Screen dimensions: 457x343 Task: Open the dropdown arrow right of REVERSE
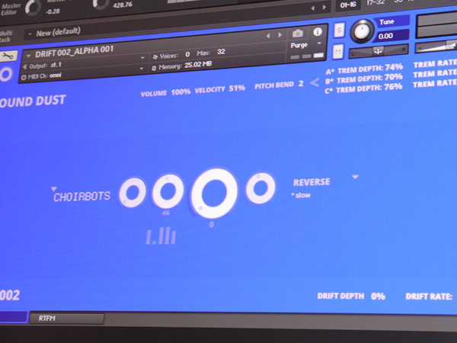click(x=355, y=177)
